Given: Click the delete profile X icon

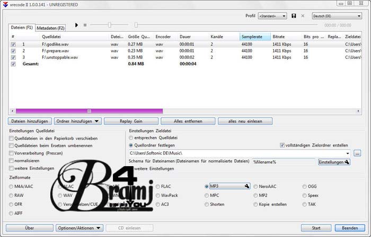Looking at the screenshot, I should point(303,16).
